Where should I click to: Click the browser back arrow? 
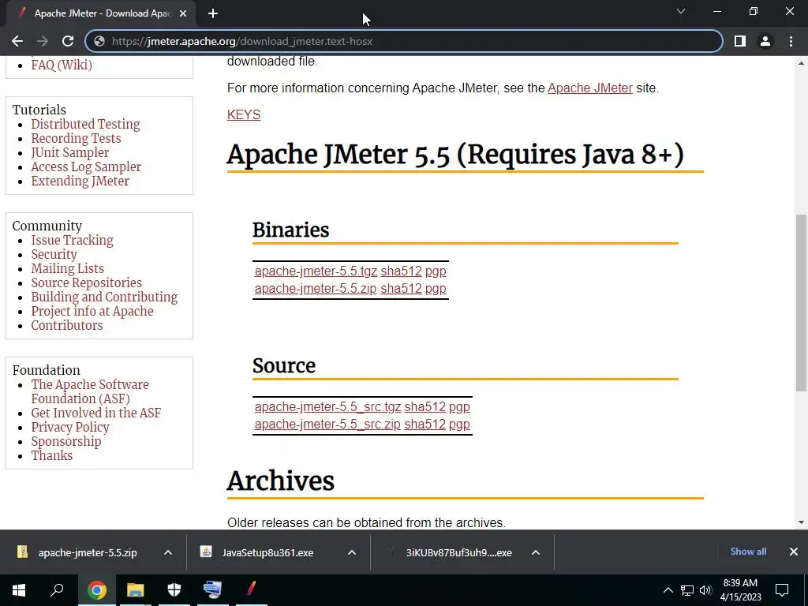pos(17,41)
